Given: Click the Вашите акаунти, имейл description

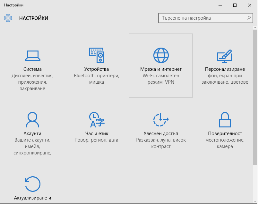Looking at the screenshot, I should [x=32, y=146].
